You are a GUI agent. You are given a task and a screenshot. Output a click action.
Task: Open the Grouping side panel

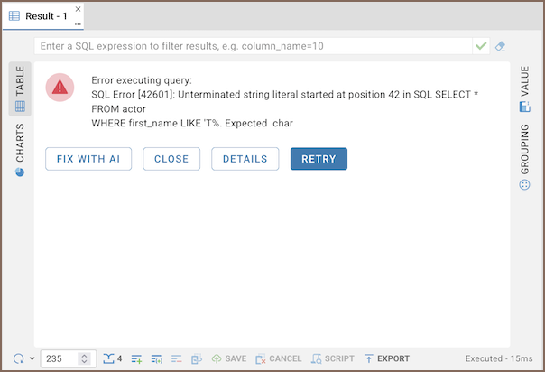coord(525,157)
